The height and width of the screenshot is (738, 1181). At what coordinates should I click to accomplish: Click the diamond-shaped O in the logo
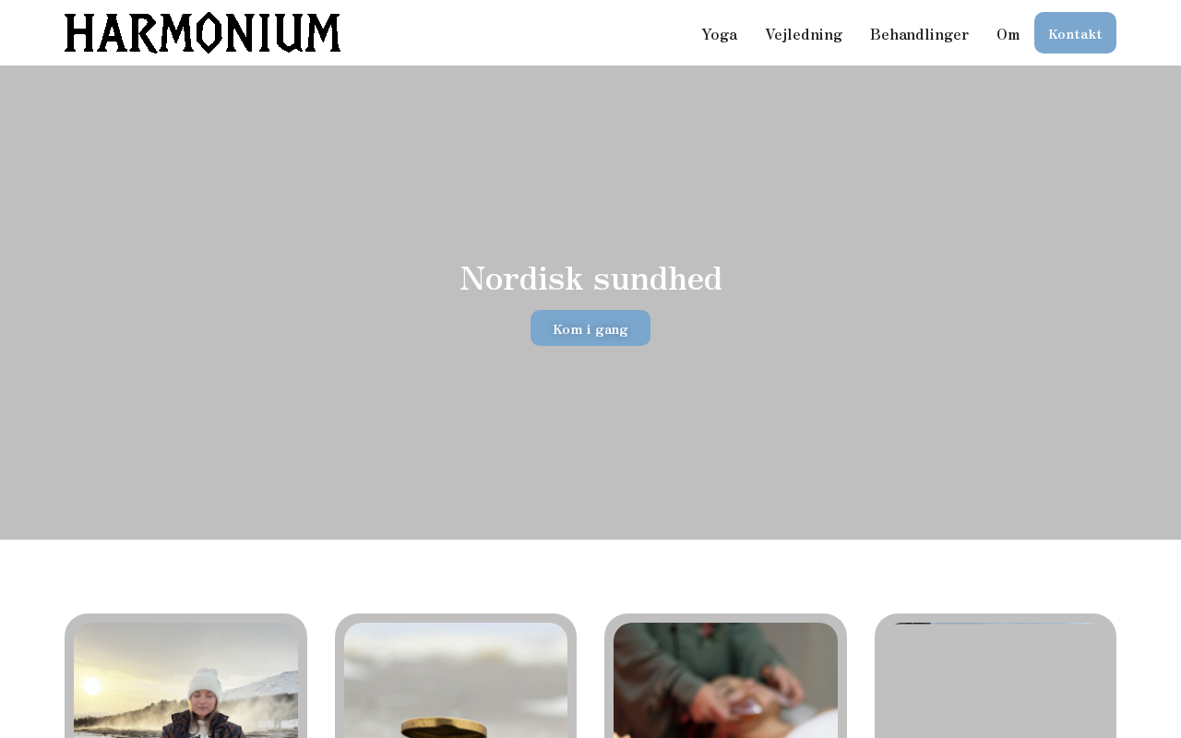(209, 33)
